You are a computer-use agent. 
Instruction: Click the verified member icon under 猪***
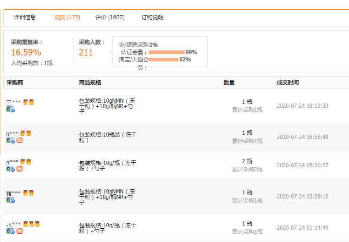(x=10, y=200)
